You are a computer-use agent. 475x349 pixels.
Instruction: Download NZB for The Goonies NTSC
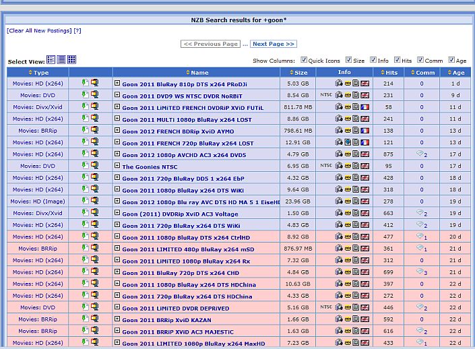coord(85,166)
